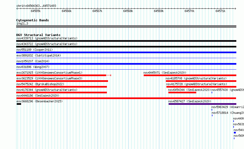Screen dimensions: 244x149
Task: Click the right arrow end of the ruler
Action: pyautogui.click(x=236, y=8)
